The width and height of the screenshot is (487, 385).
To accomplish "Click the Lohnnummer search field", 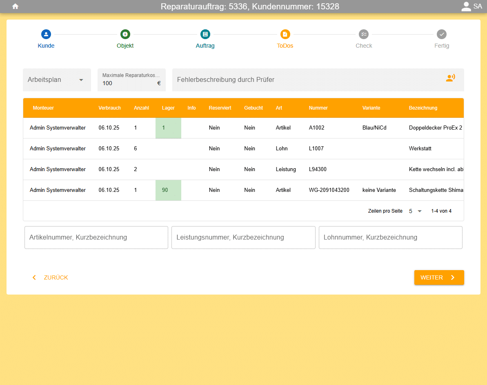I will (390, 238).
